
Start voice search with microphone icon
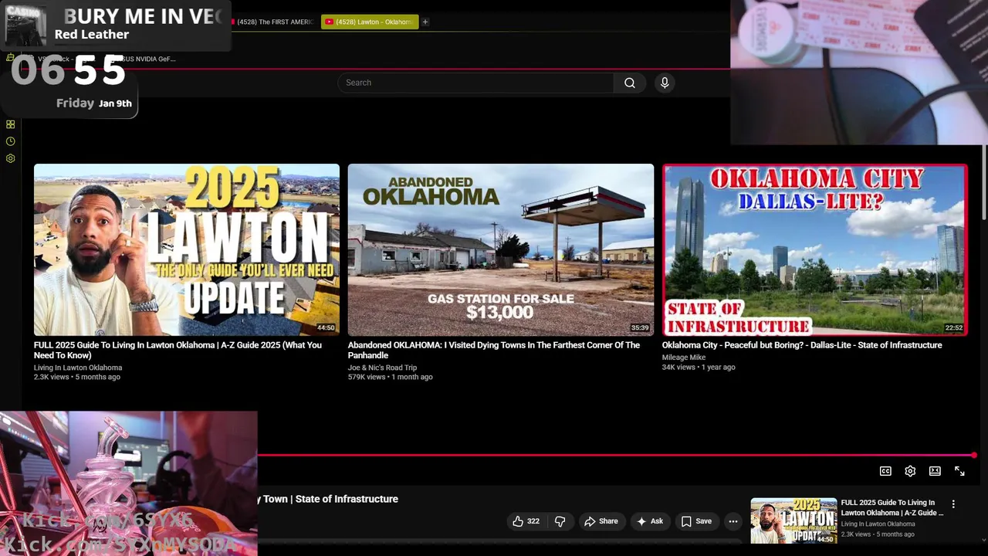665,83
